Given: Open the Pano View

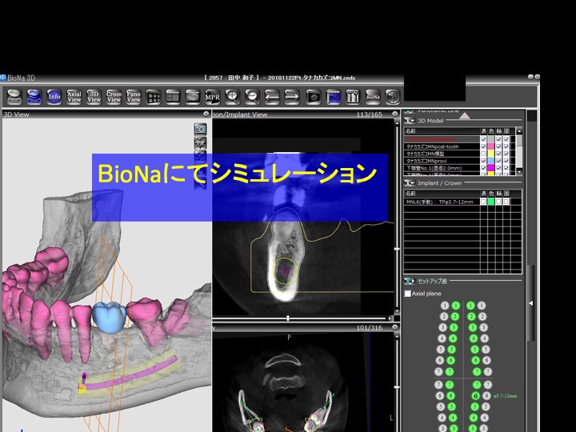Looking at the screenshot, I should [x=134, y=97].
